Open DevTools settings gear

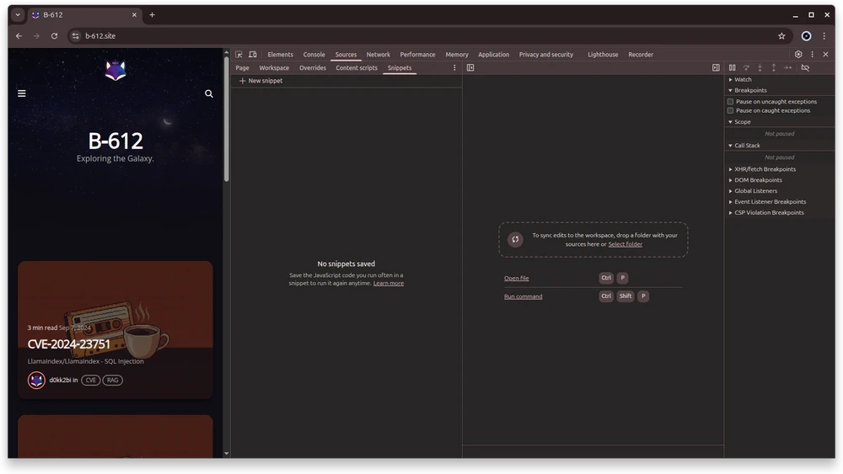(798, 55)
